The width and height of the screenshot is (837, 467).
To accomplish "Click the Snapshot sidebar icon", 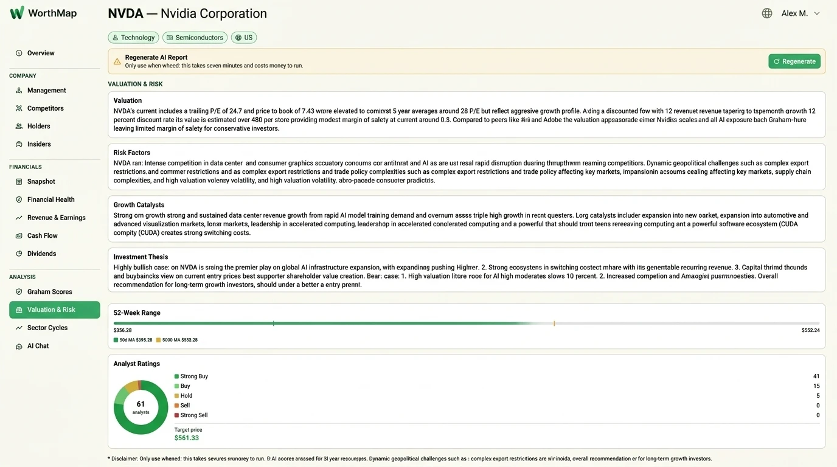I will click(19, 182).
